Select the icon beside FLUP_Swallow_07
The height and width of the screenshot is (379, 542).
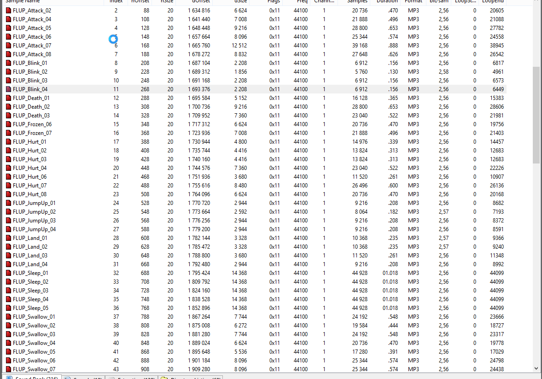9,369
